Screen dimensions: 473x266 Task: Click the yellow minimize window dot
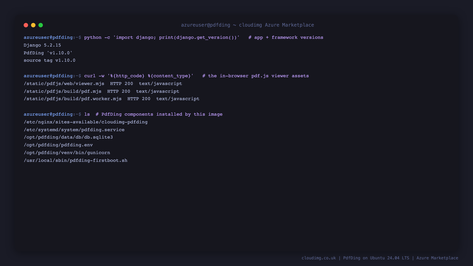pos(33,25)
